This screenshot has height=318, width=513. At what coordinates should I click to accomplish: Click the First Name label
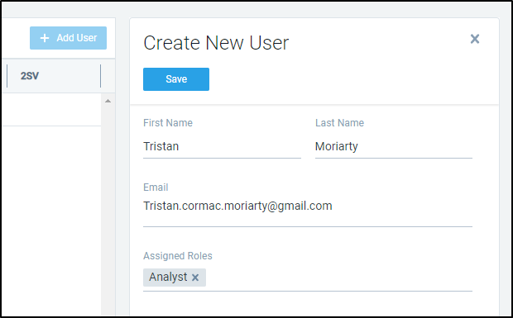pyautogui.click(x=168, y=123)
